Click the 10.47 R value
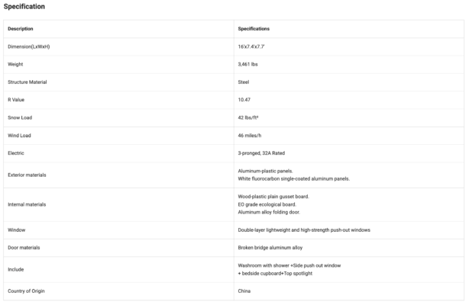 pyautogui.click(x=244, y=100)
